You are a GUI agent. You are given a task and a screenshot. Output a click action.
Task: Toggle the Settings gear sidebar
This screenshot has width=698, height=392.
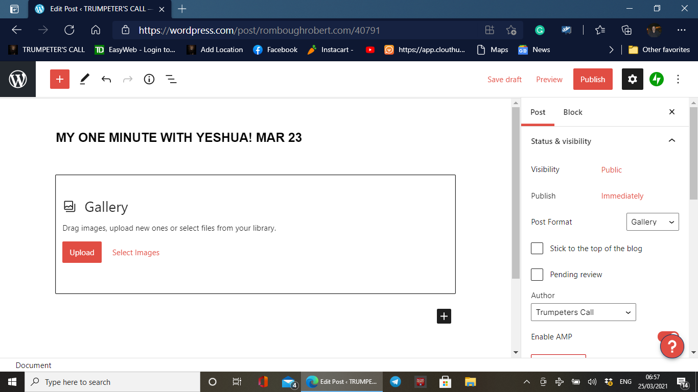(x=632, y=79)
